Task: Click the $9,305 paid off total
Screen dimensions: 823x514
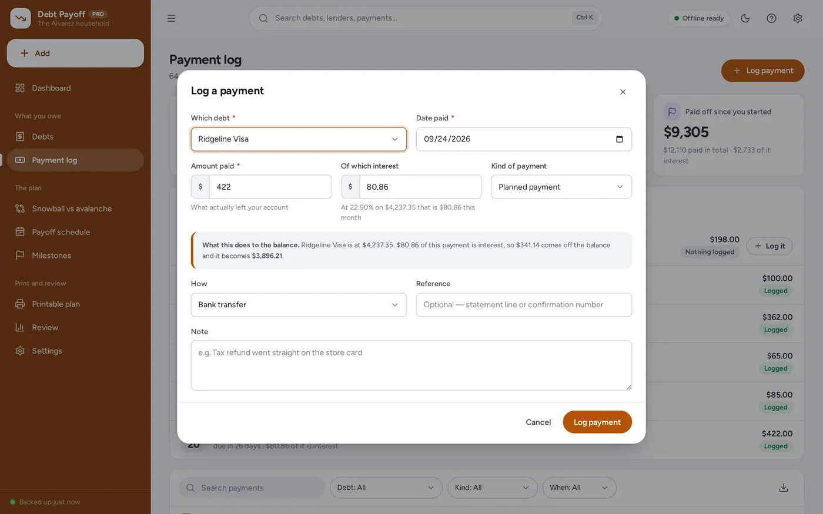Action: (686, 132)
